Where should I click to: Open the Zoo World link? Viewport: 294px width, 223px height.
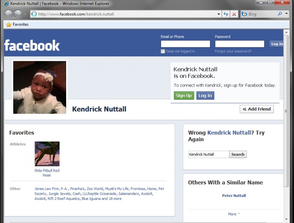pos(95,189)
